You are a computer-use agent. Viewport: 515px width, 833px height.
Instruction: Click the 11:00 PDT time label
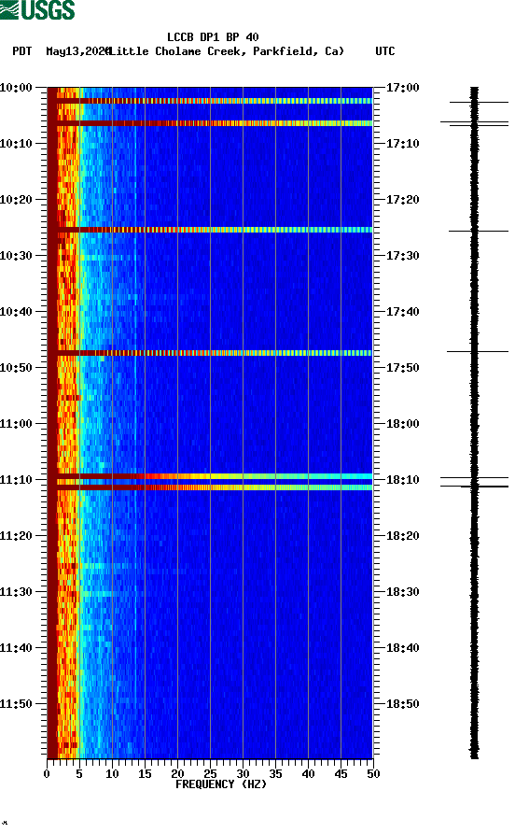(x=17, y=424)
